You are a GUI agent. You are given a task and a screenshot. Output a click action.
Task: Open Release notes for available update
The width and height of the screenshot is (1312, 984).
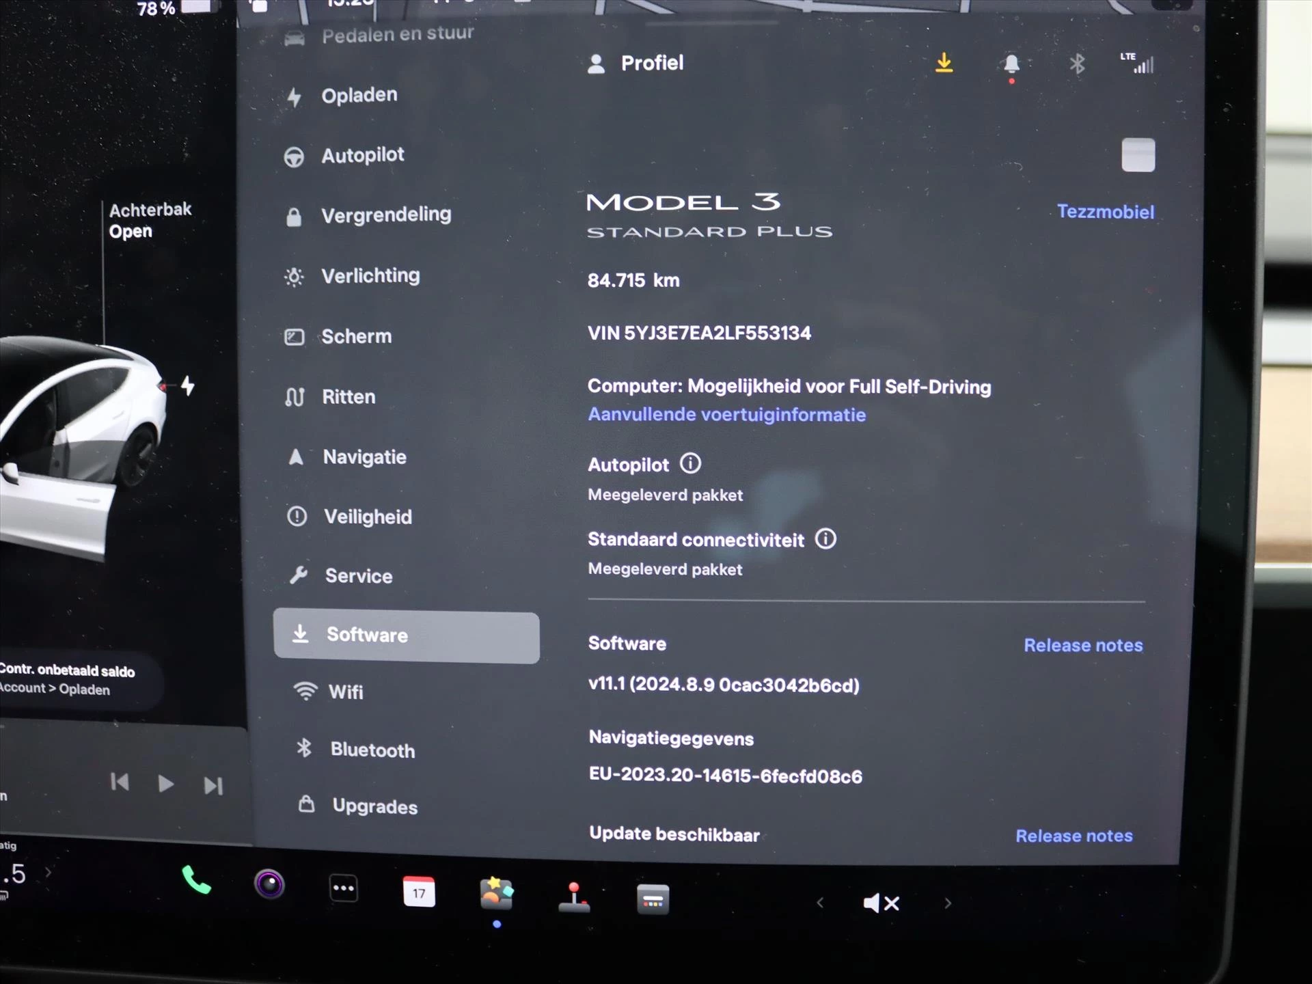tap(1074, 836)
